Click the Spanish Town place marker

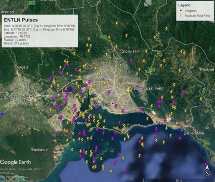pyautogui.click(x=31, y=96)
